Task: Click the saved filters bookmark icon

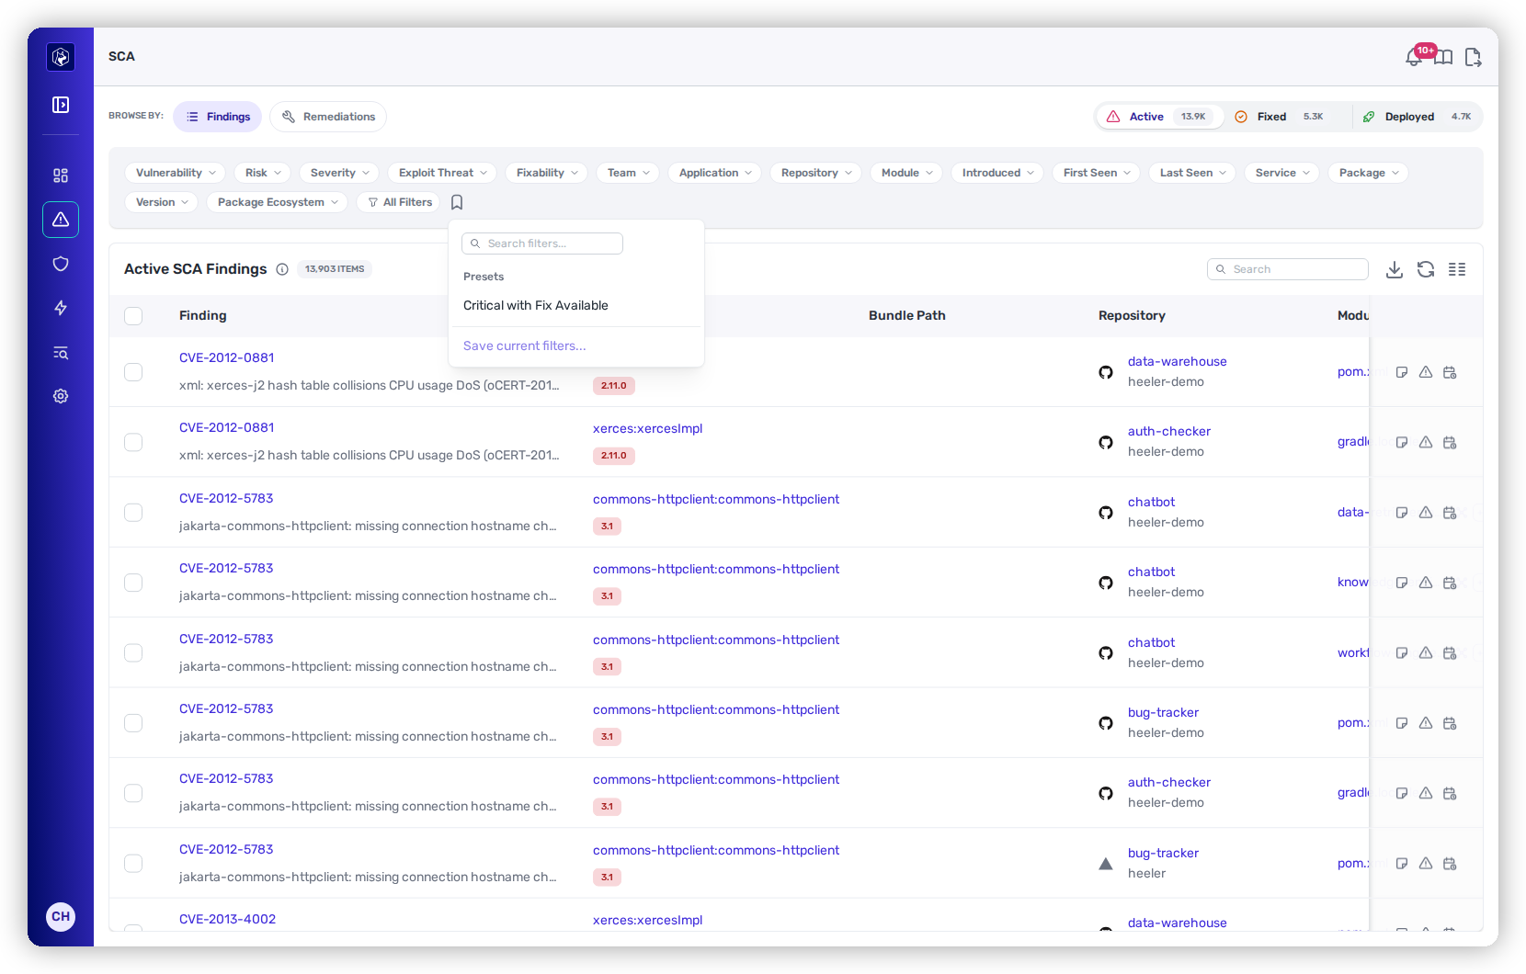Action: point(457,202)
